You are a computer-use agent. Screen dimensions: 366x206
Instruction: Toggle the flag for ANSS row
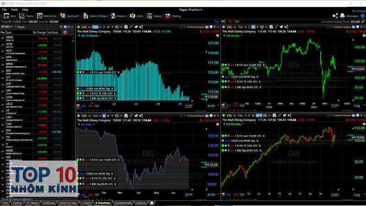coord(3,38)
